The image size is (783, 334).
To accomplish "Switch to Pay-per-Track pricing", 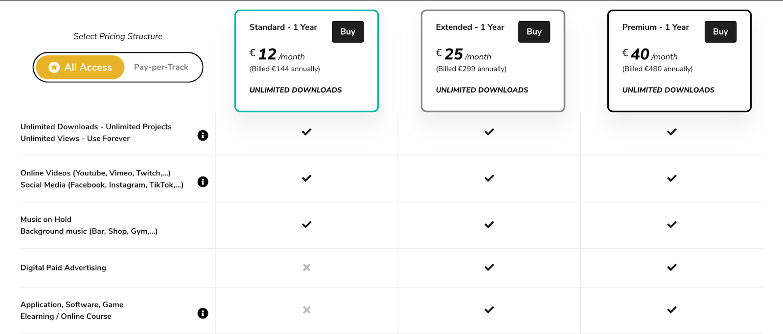I will point(161,67).
